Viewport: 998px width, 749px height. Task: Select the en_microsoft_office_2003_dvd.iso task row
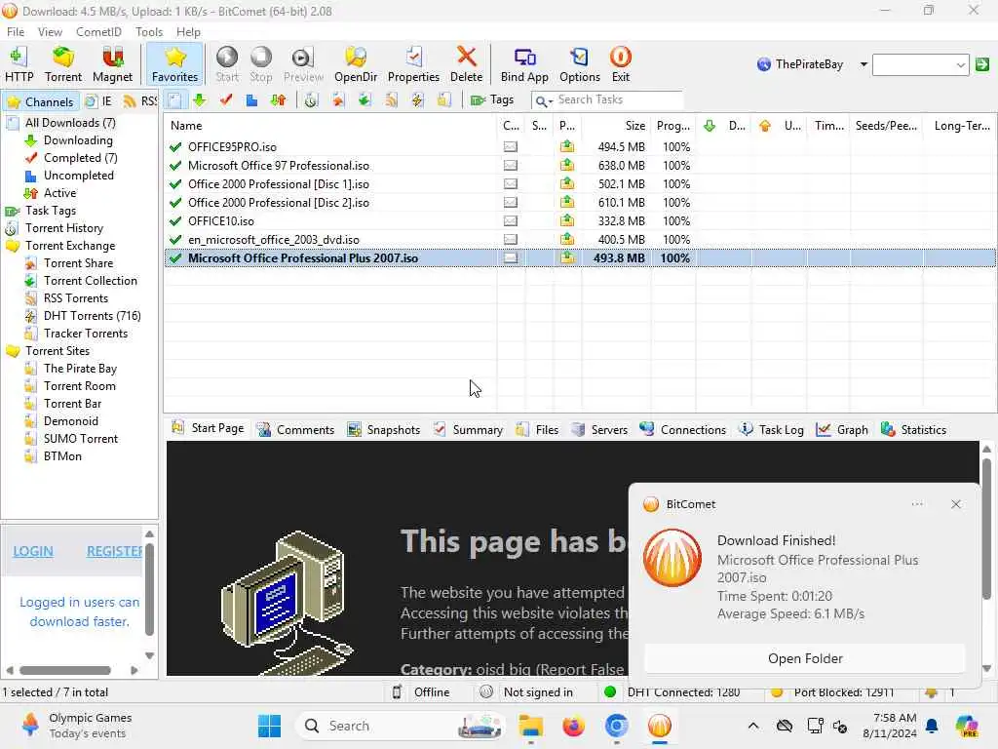pos(580,240)
